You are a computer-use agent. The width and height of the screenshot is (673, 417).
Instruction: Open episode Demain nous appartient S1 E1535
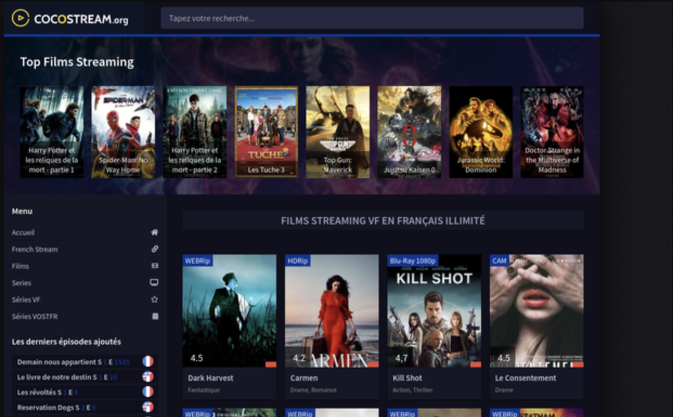click(x=74, y=362)
